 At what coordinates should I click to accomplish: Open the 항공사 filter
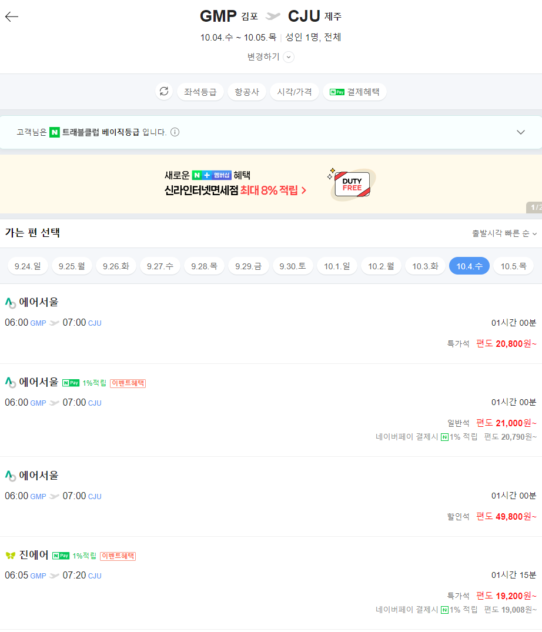click(247, 92)
